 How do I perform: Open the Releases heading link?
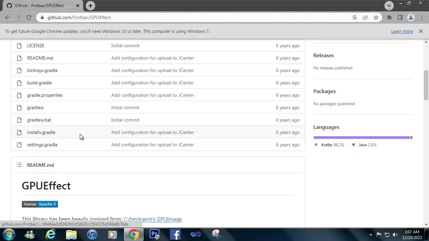coord(323,55)
